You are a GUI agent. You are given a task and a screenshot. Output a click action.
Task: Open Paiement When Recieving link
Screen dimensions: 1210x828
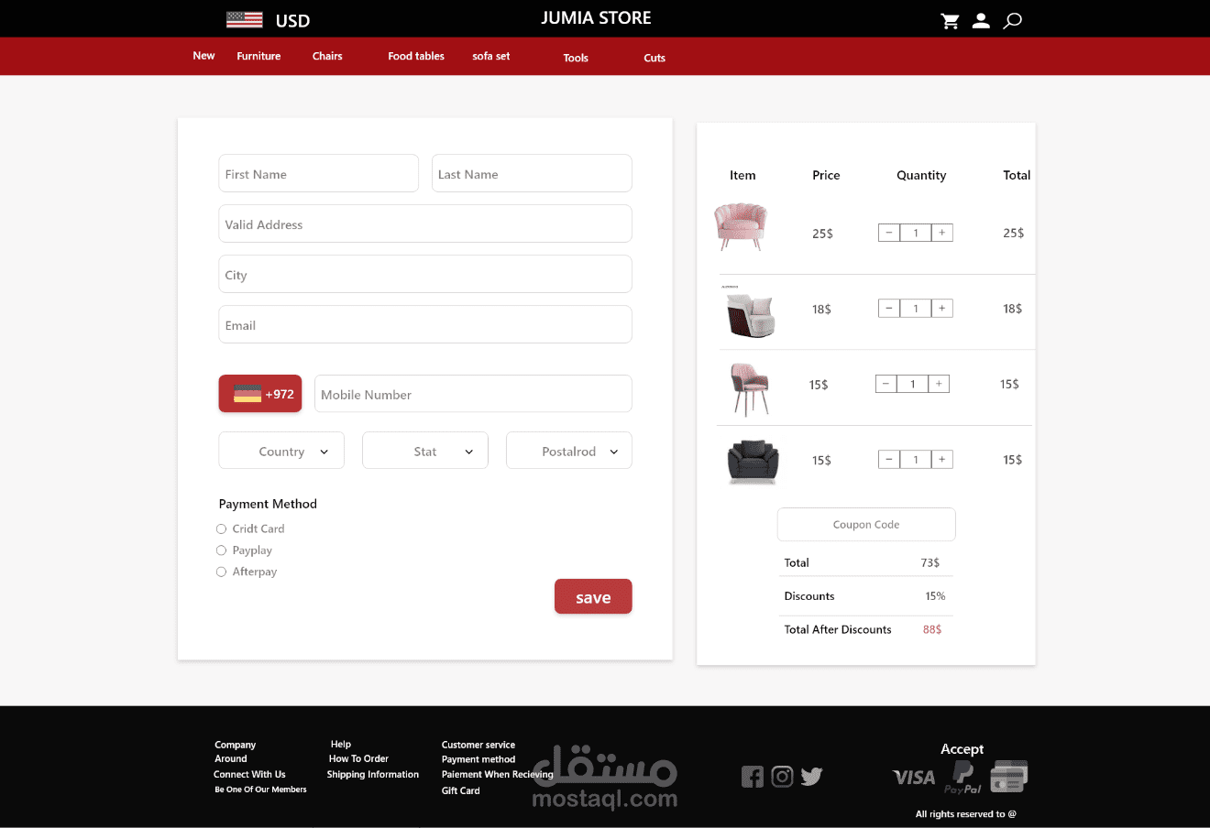[497, 775]
